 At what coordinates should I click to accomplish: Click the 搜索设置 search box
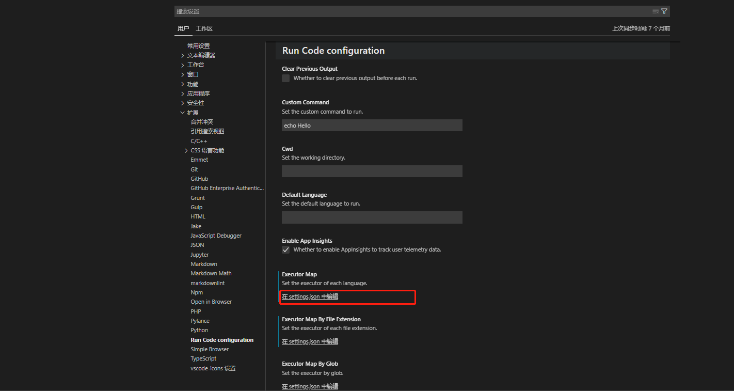[x=408, y=11]
